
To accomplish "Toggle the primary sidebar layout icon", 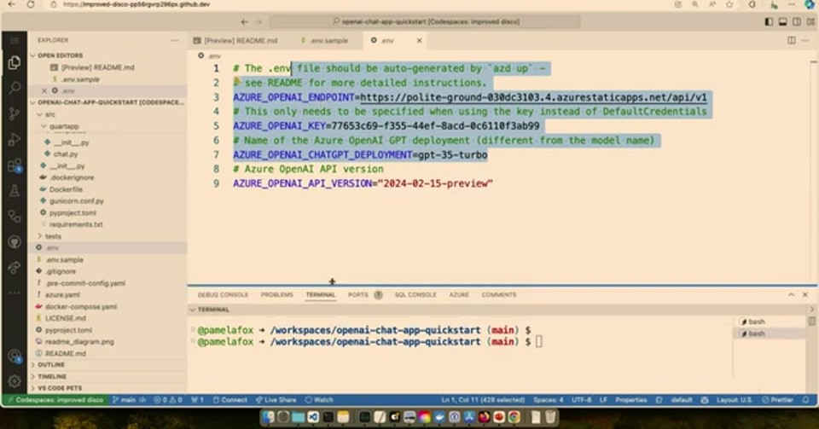I will pos(769,21).
